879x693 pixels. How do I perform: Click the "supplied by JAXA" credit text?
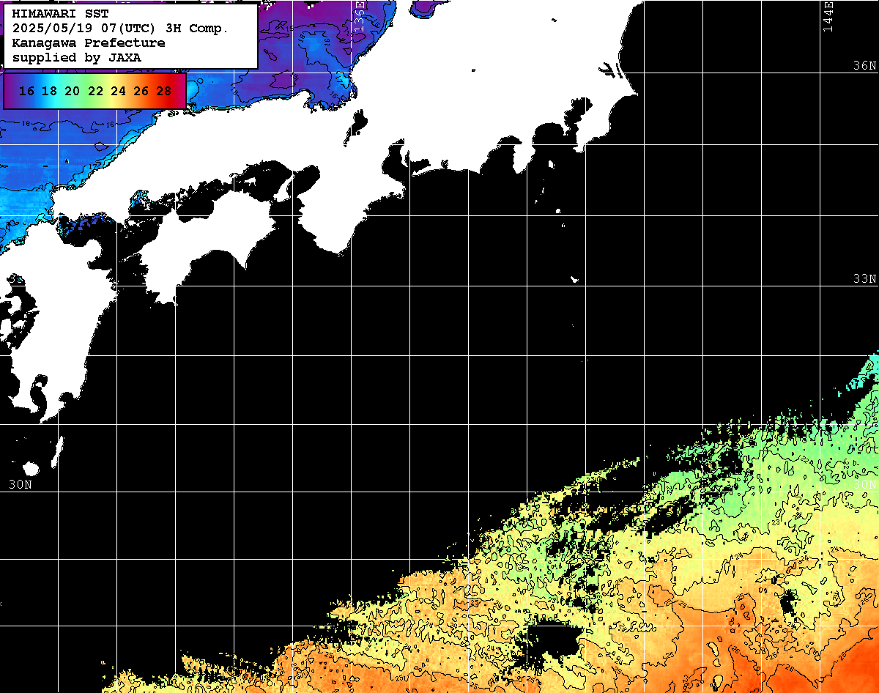(77, 57)
